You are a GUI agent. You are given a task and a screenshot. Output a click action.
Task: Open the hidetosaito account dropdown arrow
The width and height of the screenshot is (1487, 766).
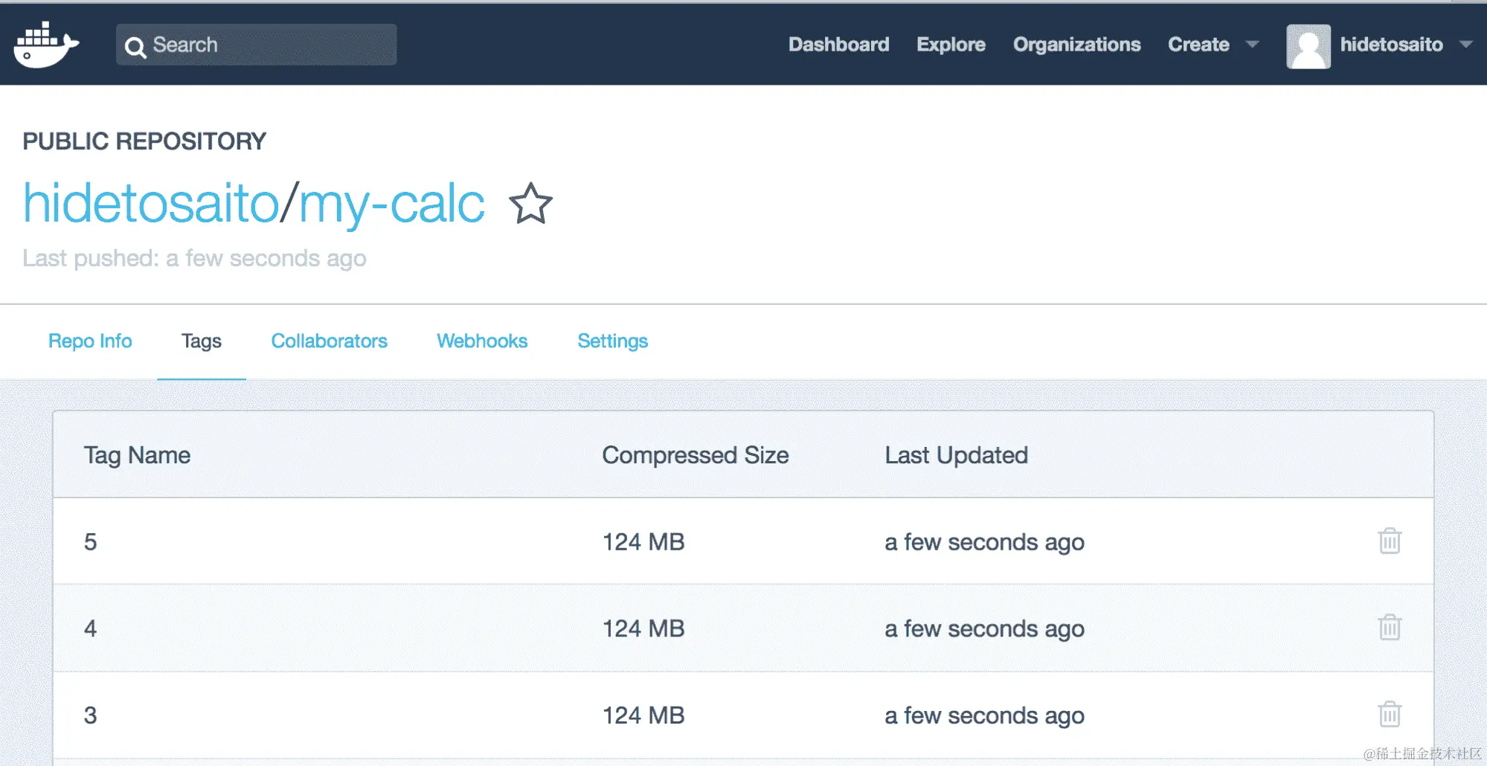tap(1465, 45)
